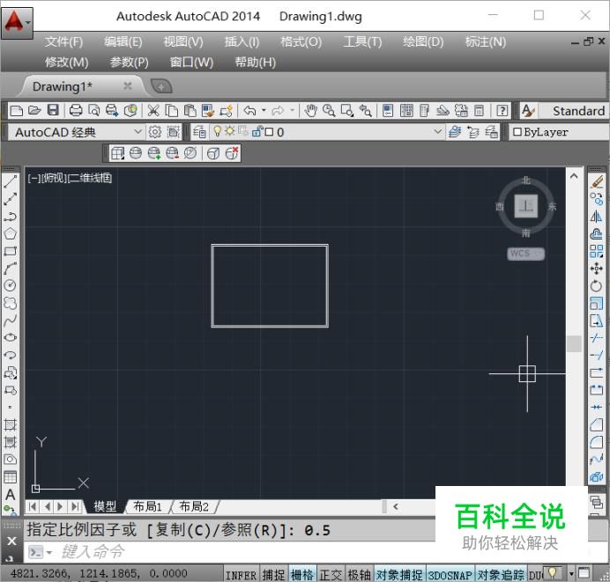Click the Mirror modify tool

(x=597, y=217)
